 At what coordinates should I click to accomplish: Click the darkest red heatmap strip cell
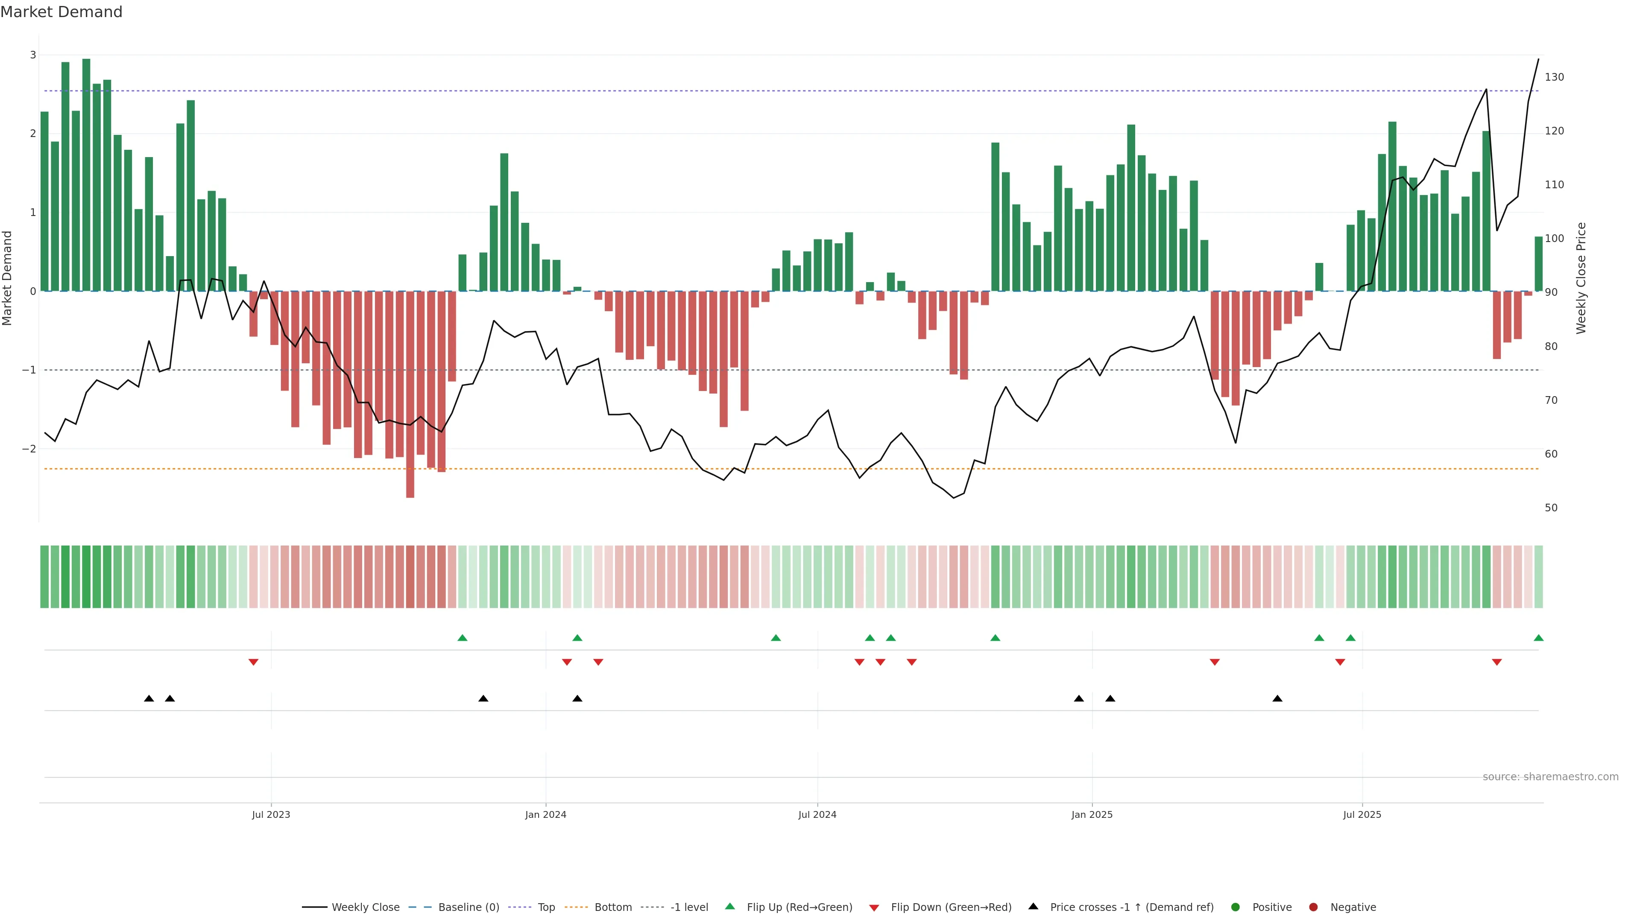(x=410, y=577)
